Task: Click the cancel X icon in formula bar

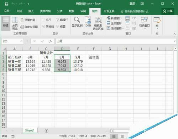Action: coord(35,41)
